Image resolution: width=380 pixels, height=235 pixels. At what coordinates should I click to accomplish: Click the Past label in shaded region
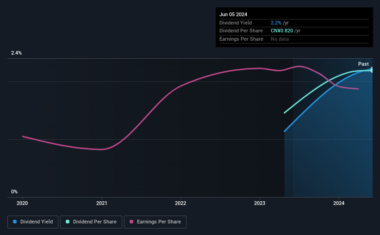(363, 64)
